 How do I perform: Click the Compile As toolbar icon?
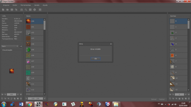point(16,10)
